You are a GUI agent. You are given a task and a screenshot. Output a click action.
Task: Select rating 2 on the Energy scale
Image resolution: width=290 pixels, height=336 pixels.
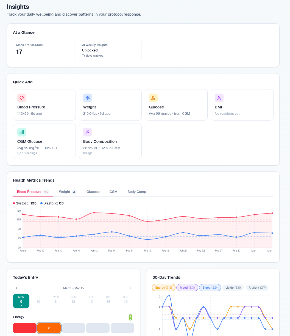coord(49,328)
